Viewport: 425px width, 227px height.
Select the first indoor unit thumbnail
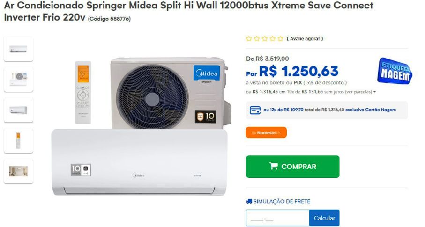pos(18,49)
